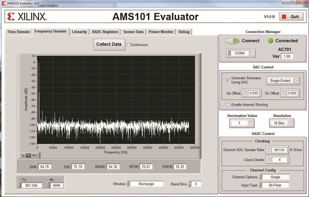Adjust the Band Bins stepper

190,184
